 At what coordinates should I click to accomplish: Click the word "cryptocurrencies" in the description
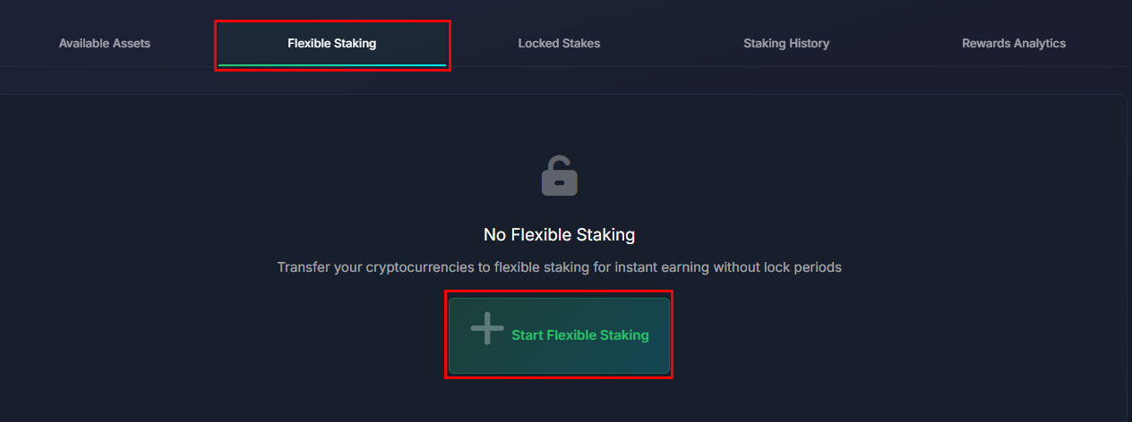(x=428, y=267)
